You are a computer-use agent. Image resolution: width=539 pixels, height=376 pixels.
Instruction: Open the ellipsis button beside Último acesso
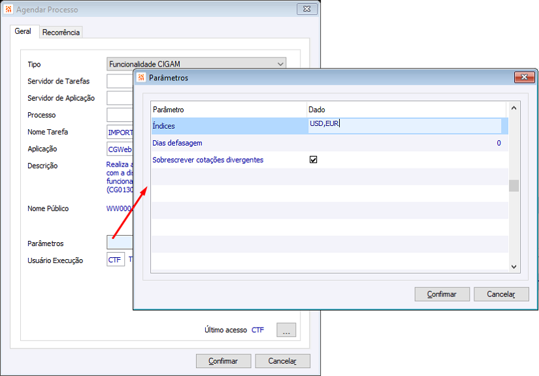tap(286, 330)
